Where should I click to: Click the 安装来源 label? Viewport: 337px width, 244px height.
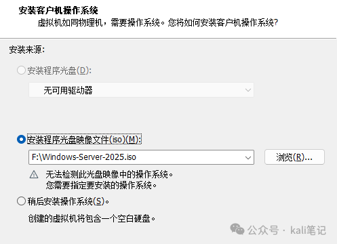27,49
